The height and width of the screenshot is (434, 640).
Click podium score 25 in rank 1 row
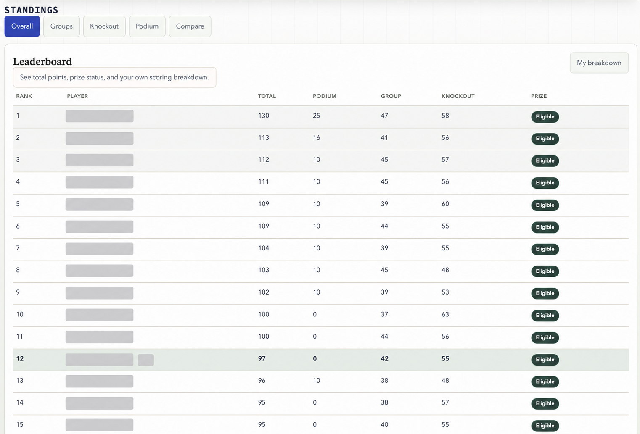(317, 116)
